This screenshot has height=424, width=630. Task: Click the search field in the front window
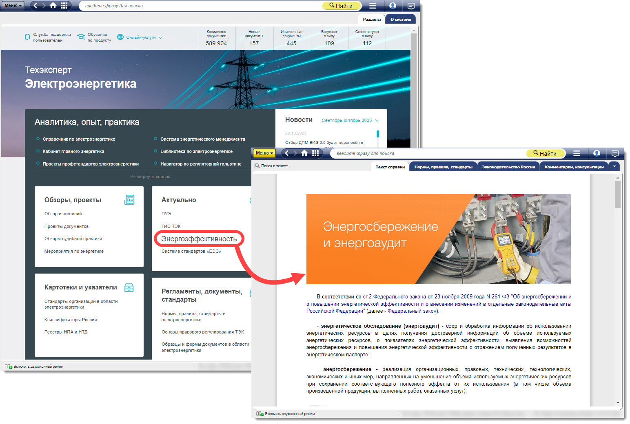428,153
